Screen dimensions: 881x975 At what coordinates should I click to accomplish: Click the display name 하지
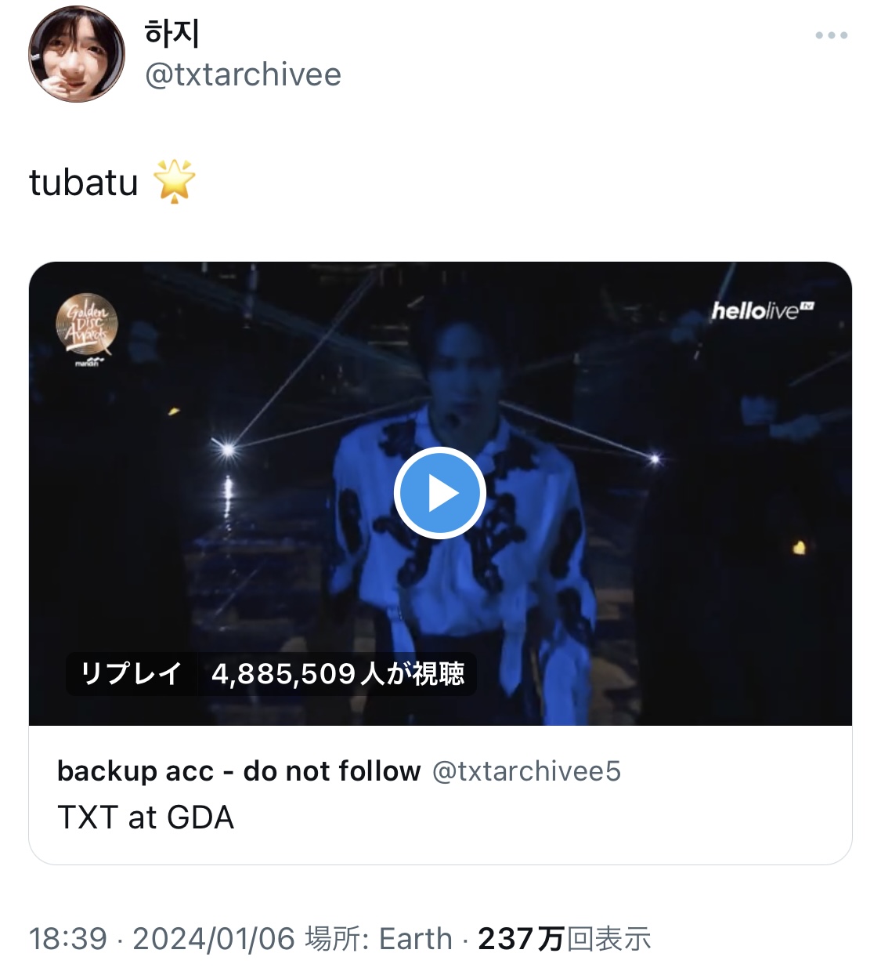click(172, 33)
